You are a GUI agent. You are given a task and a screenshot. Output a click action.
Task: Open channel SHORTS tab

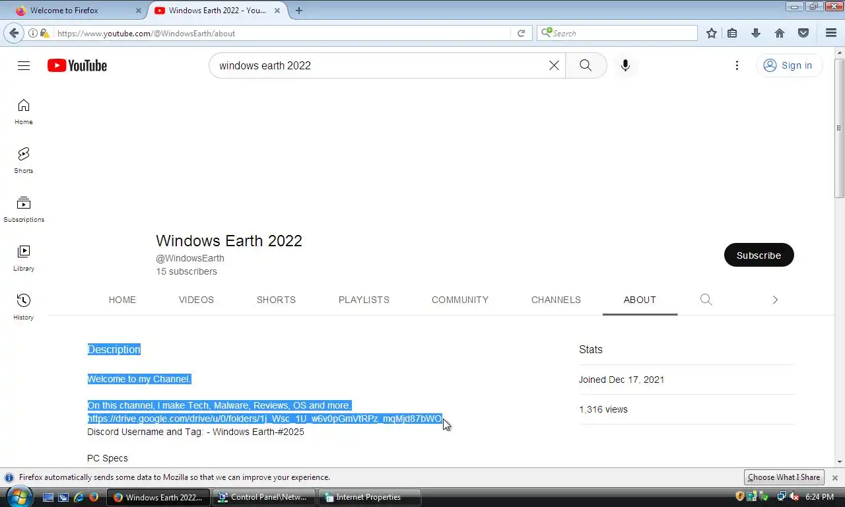(x=276, y=300)
